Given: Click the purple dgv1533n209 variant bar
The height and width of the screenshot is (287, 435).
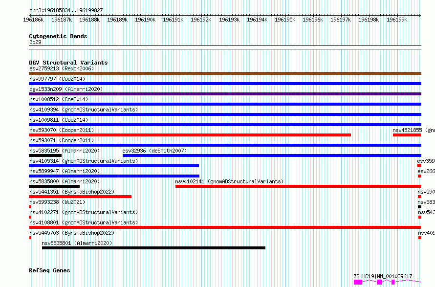Looking at the screenshot, I should (225, 94).
